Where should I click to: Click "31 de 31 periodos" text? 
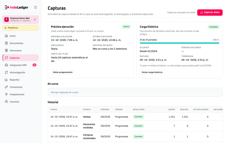pos(148,40)
